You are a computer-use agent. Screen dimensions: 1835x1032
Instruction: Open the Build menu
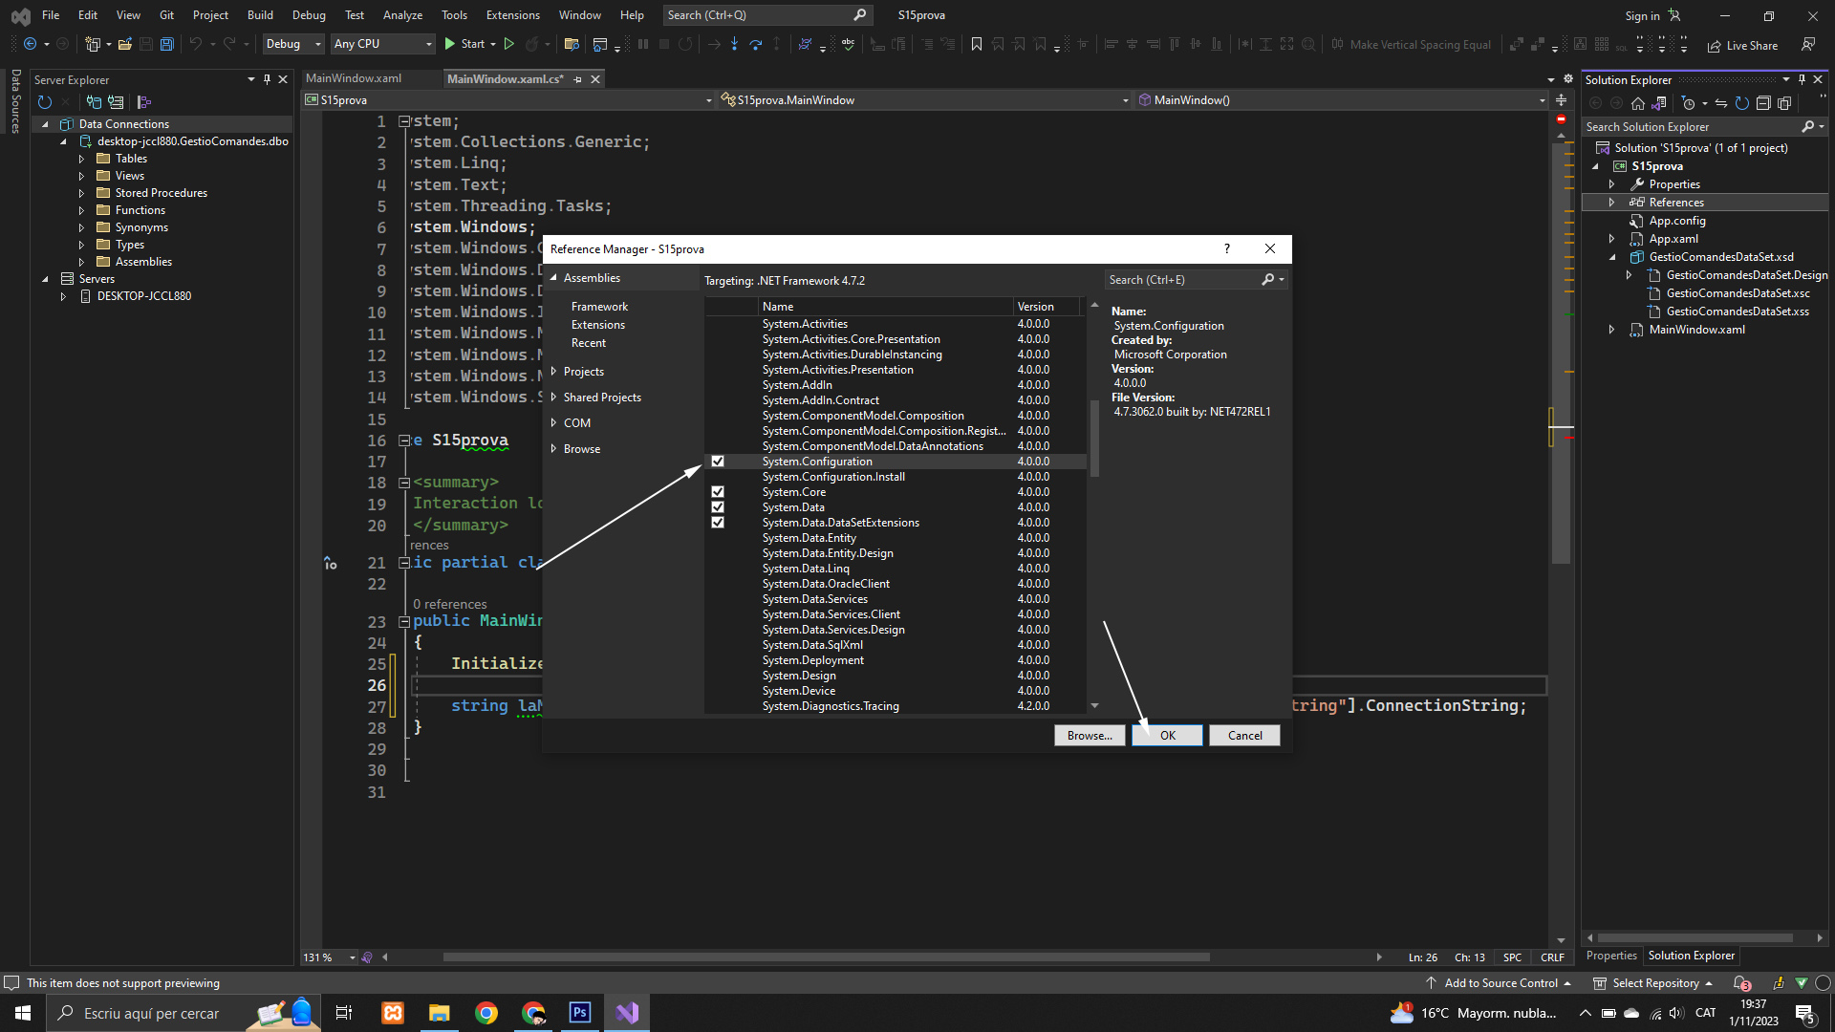[x=259, y=15]
